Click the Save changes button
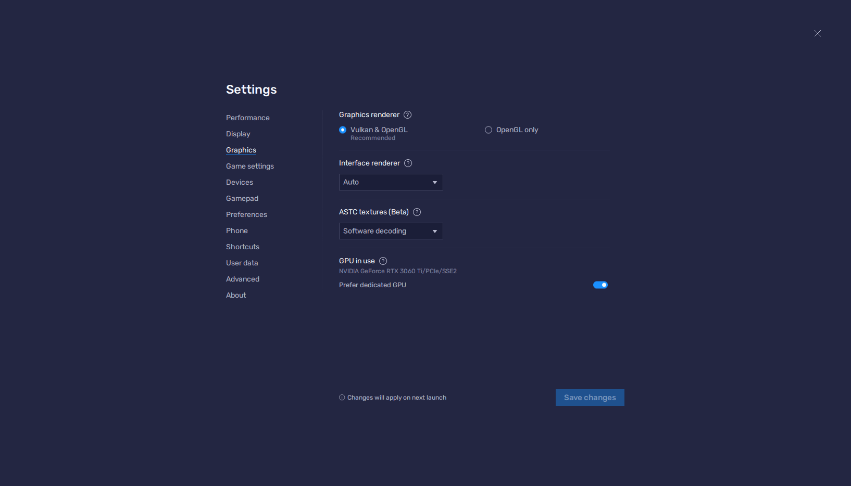Viewport: 851px width, 486px height. (x=590, y=398)
